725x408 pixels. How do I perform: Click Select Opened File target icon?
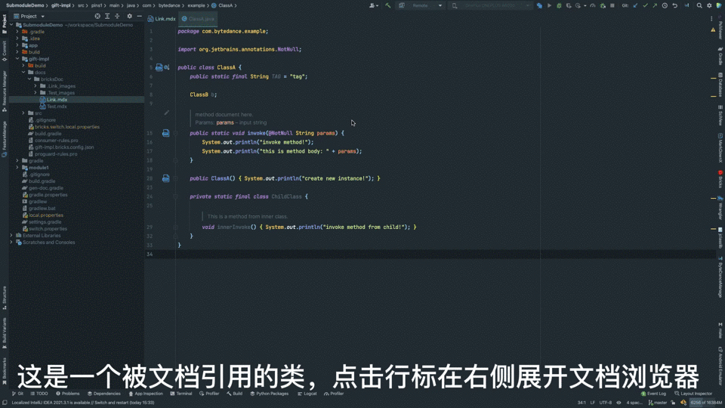[x=97, y=16]
